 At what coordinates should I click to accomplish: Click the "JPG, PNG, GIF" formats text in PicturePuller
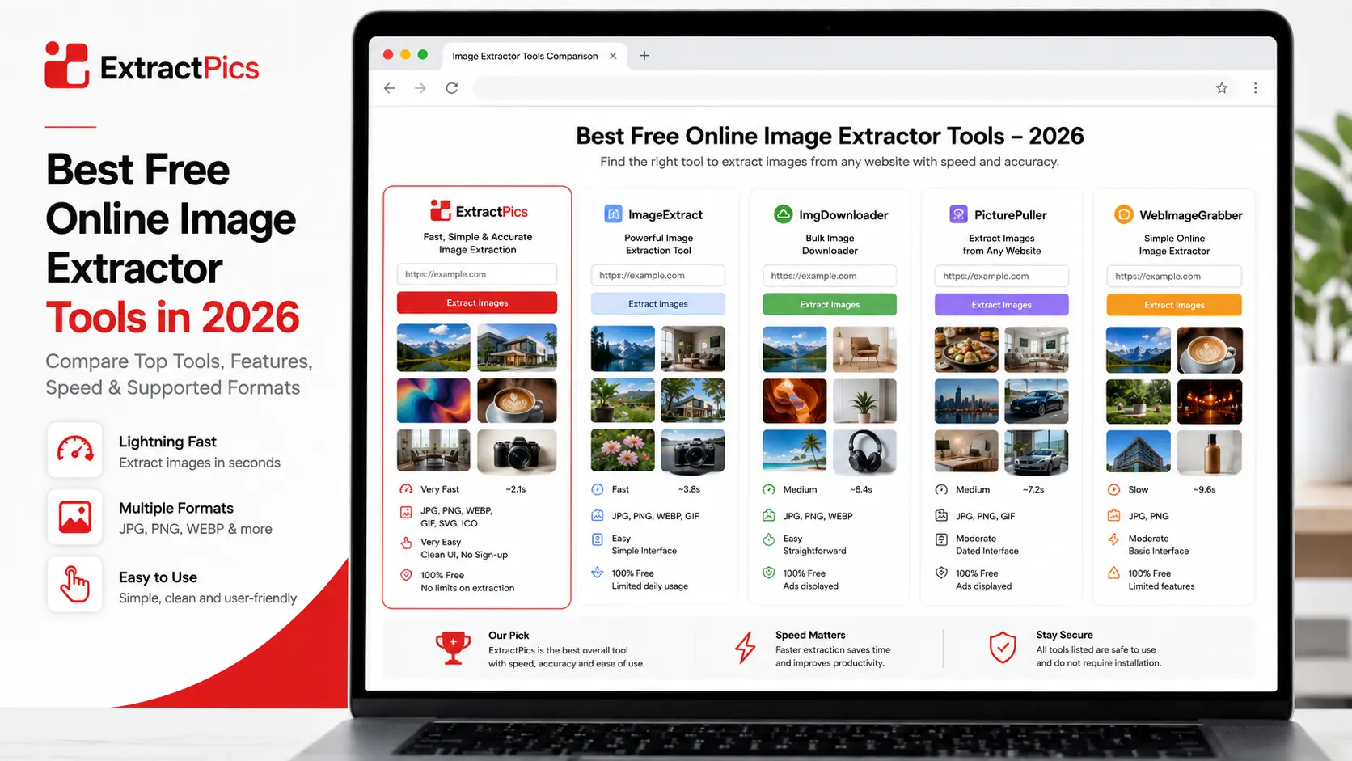click(x=986, y=516)
